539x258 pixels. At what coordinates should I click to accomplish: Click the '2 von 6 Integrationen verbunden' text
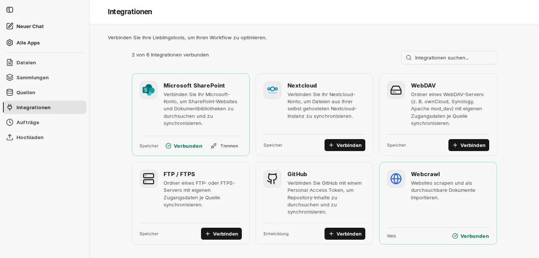[x=170, y=55]
